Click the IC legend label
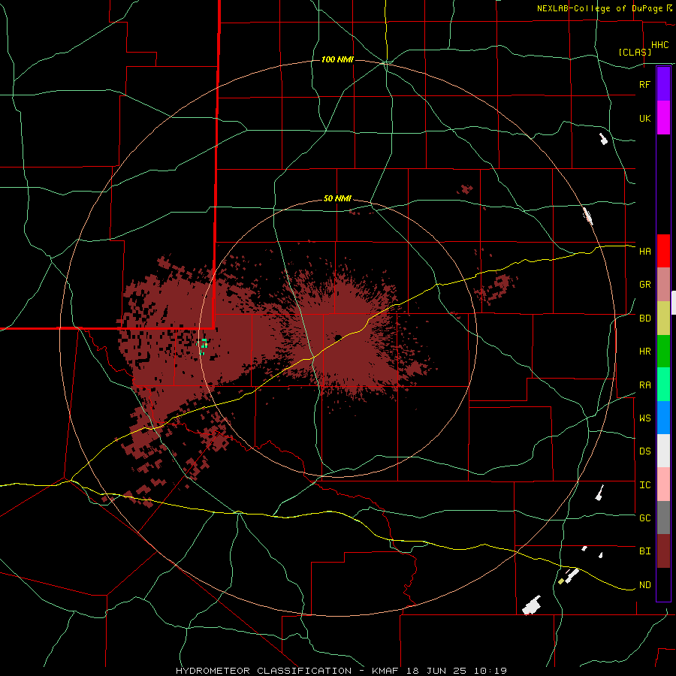Screen dimensions: 676x676 point(644,485)
